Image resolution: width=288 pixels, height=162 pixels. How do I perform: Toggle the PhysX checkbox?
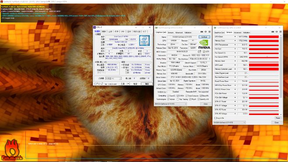(190, 99)
